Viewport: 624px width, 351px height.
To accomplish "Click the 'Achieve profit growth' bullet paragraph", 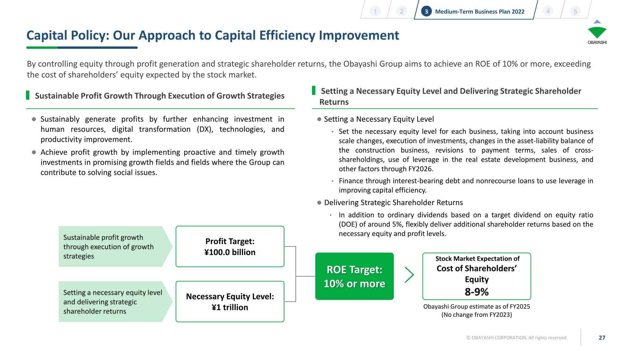I will click(162, 162).
